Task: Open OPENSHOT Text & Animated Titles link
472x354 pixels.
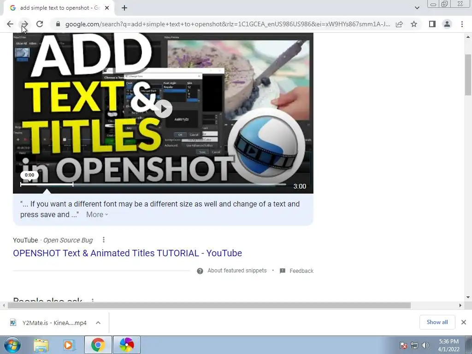Action: (127, 253)
